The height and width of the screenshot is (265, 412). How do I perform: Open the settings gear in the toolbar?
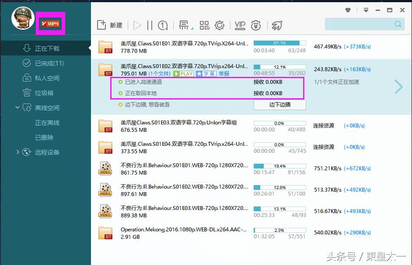click(x=220, y=25)
